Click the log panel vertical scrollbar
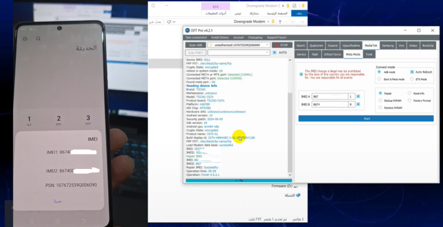The height and width of the screenshot is (227, 443). (290, 132)
